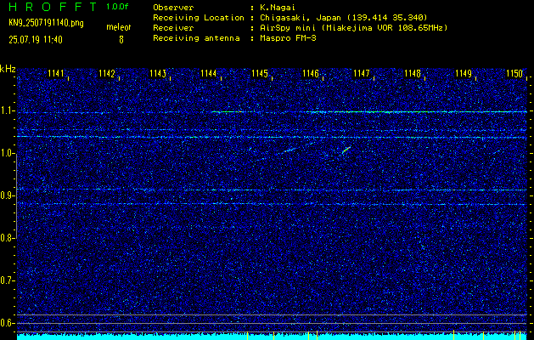Image resolution: width=534 pixels, height=340 pixels.
Task: Click the Observer label
Action: point(173,7)
